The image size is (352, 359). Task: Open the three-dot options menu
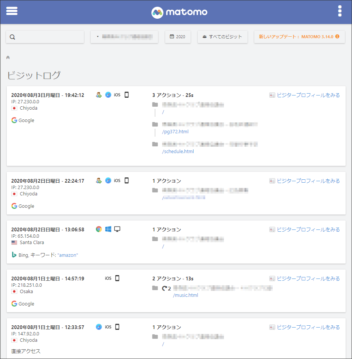(340, 11)
